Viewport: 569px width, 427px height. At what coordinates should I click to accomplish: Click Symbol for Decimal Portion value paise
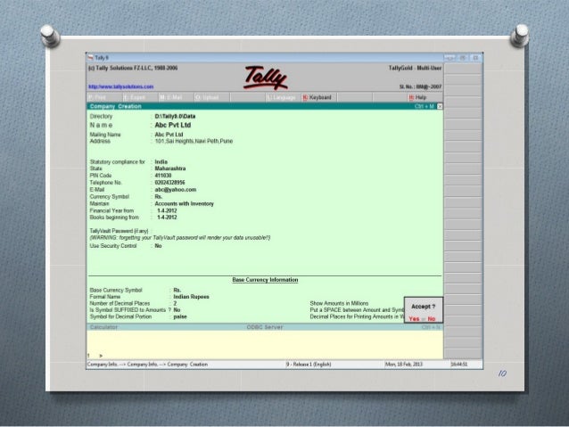pyautogui.click(x=180, y=316)
